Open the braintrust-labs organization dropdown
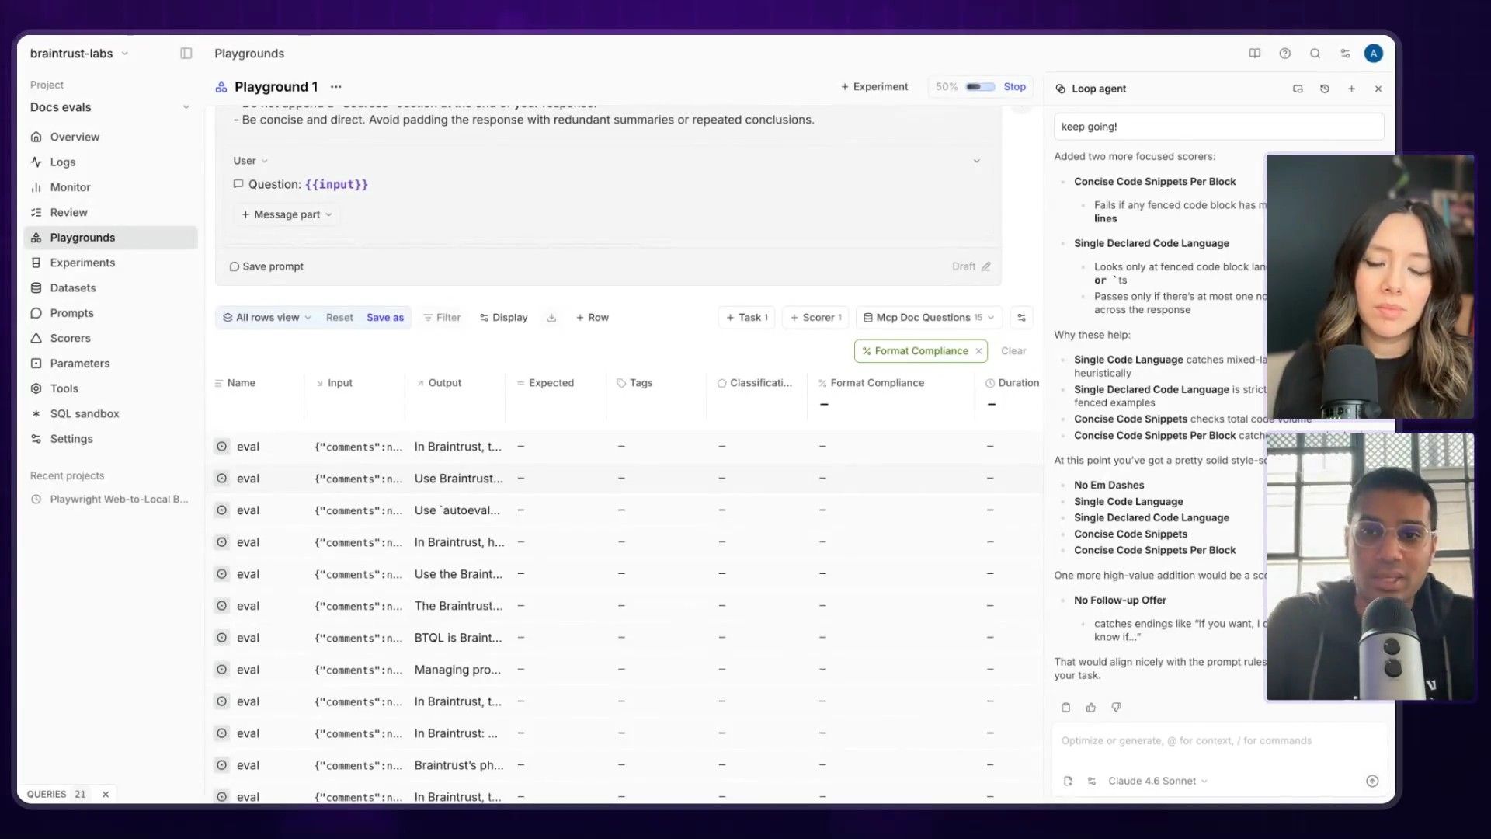Image resolution: width=1491 pixels, height=839 pixels. [x=79, y=54]
